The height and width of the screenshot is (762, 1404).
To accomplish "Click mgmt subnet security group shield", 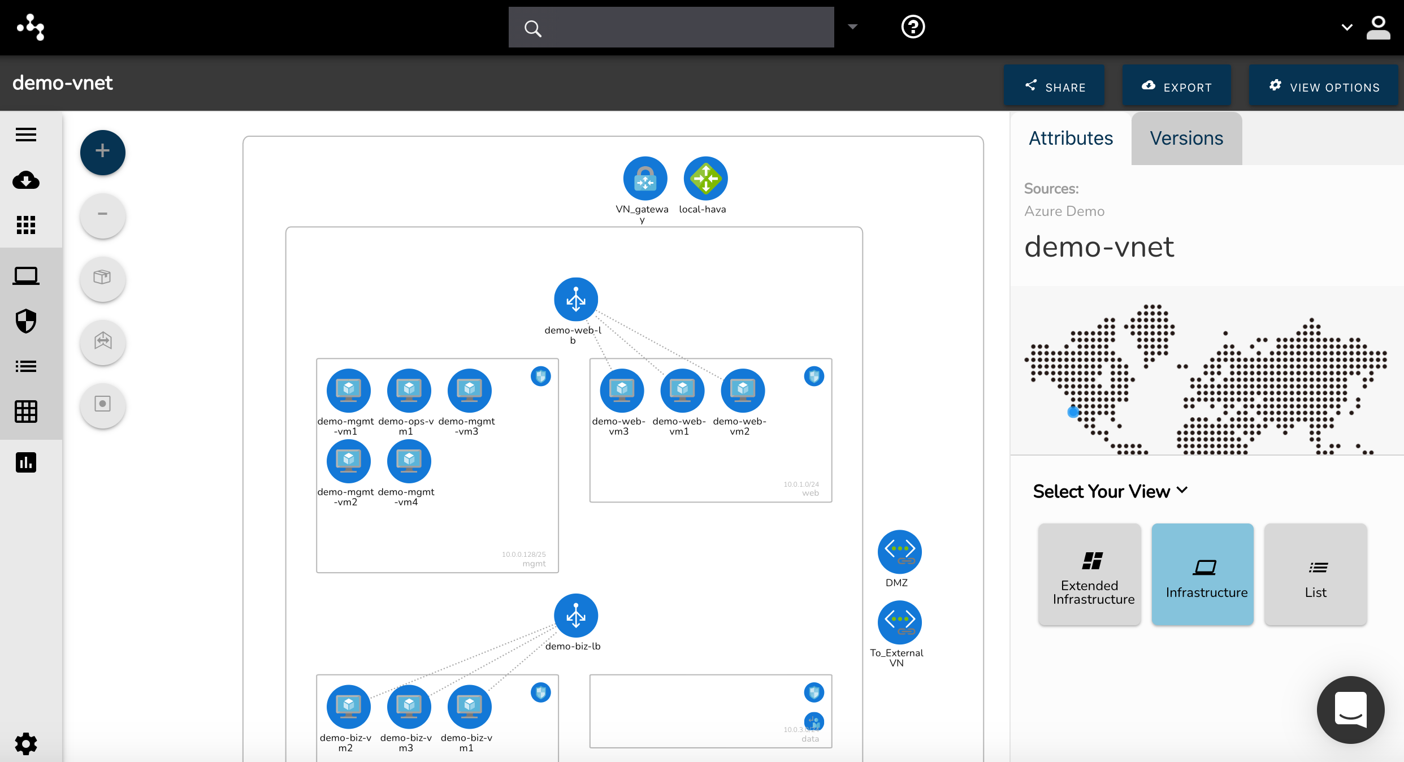I will (541, 376).
